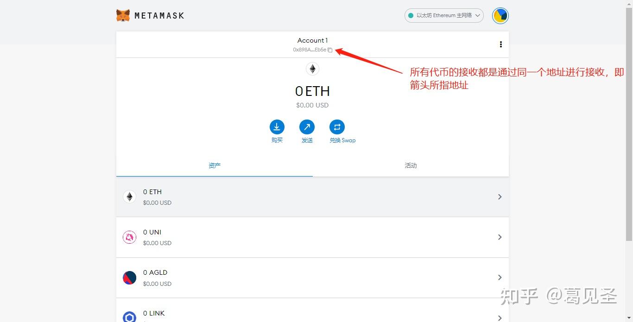Expand the 0 ETH asset row chevron

(500, 197)
